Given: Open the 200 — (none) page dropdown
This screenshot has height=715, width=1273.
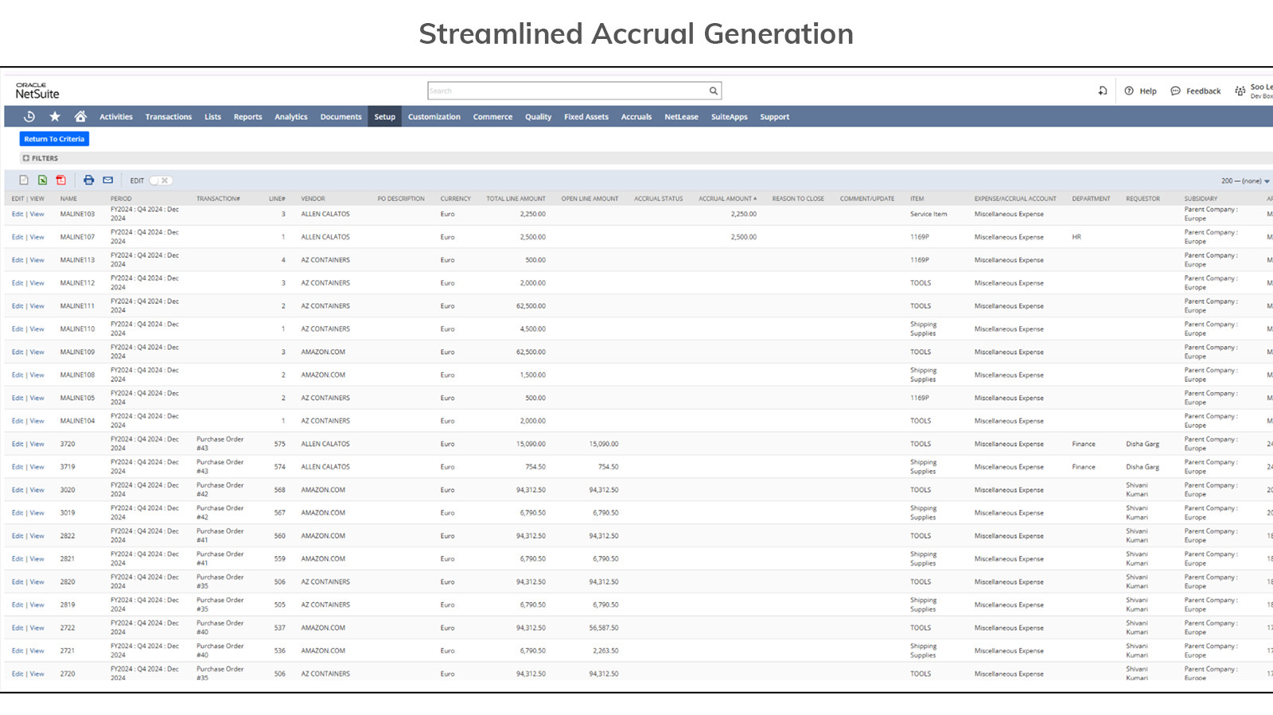Looking at the screenshot, I should (1246, 181).
